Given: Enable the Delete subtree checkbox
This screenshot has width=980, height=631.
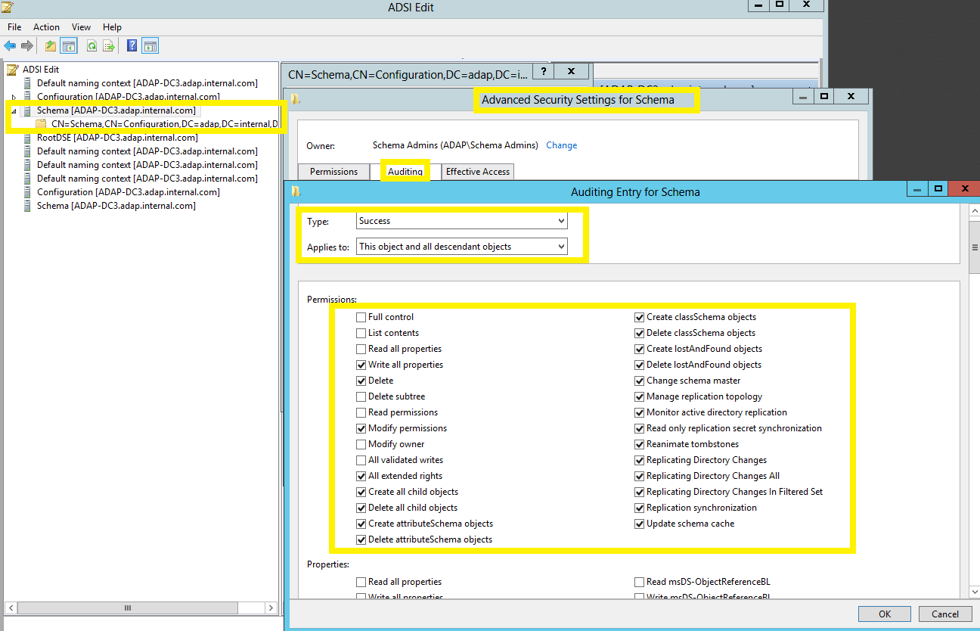Looking at the screenshot, I should (361, 396).
